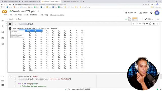Expand the RAM/Disk runtime dropdown arrow
This screenshot has width=162, height=91.
point(140,19)
